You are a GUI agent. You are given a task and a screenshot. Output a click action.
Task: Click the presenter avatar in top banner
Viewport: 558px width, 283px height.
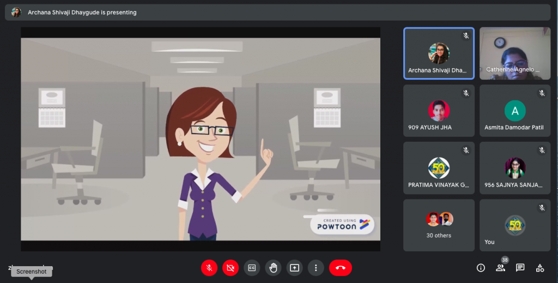[x=16, y=12]
